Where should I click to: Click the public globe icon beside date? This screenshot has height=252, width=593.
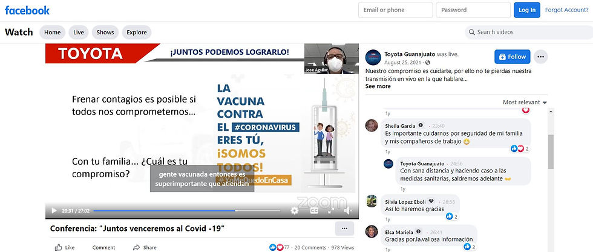point(427,62)
